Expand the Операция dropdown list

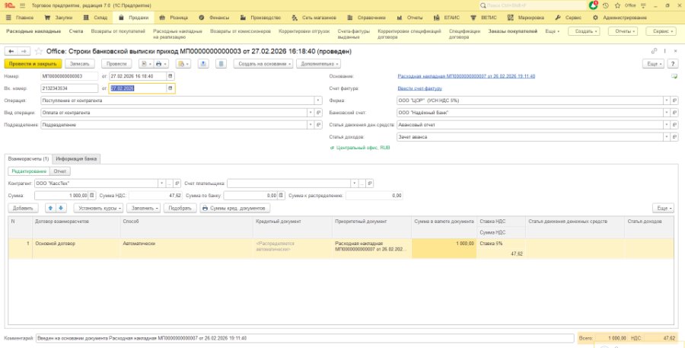[318, 101]
